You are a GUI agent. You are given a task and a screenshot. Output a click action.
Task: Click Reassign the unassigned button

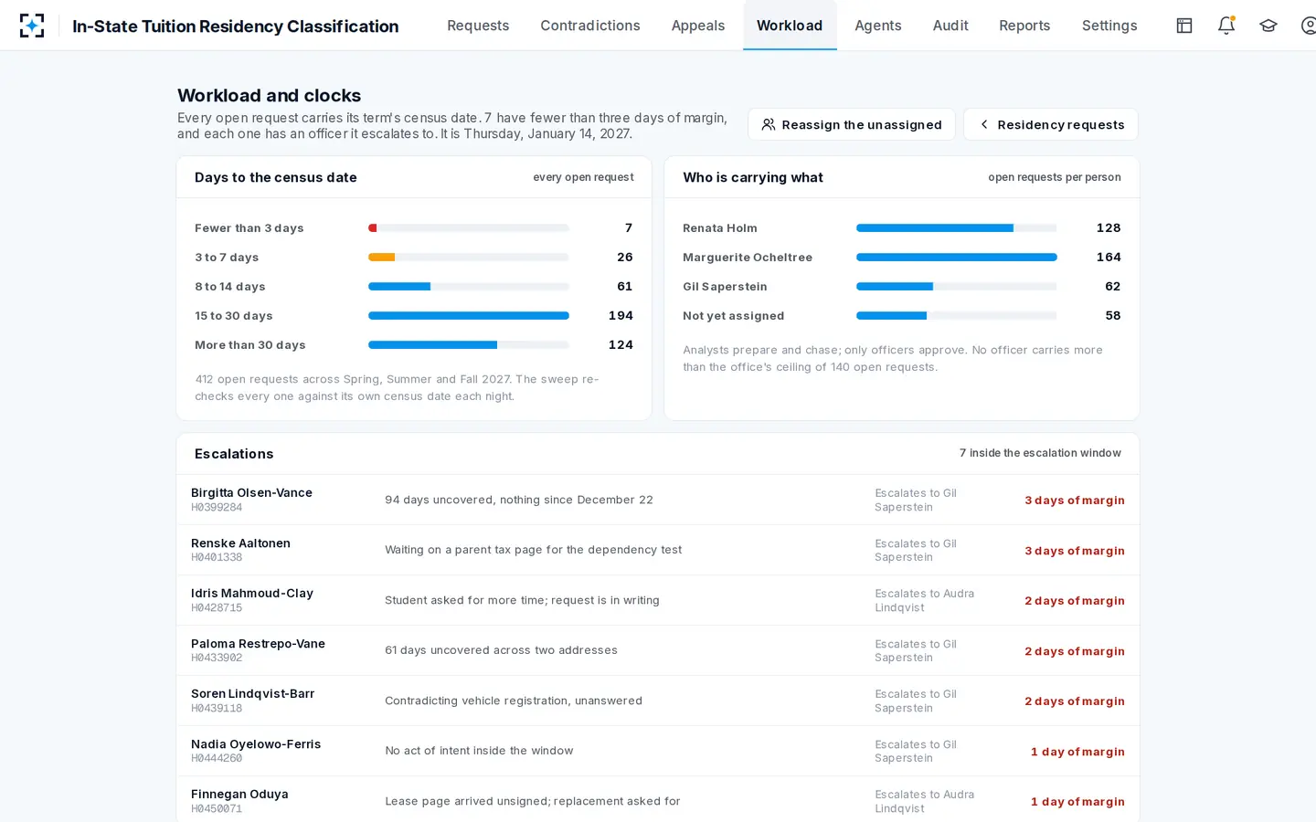852,124
